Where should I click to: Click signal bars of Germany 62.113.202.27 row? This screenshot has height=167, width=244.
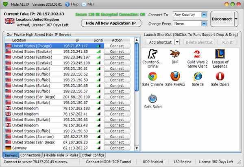[98, 148]
